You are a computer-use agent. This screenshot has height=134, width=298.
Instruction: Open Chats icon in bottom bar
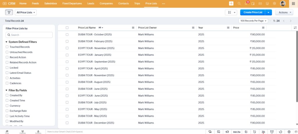(x=7, y=132)
